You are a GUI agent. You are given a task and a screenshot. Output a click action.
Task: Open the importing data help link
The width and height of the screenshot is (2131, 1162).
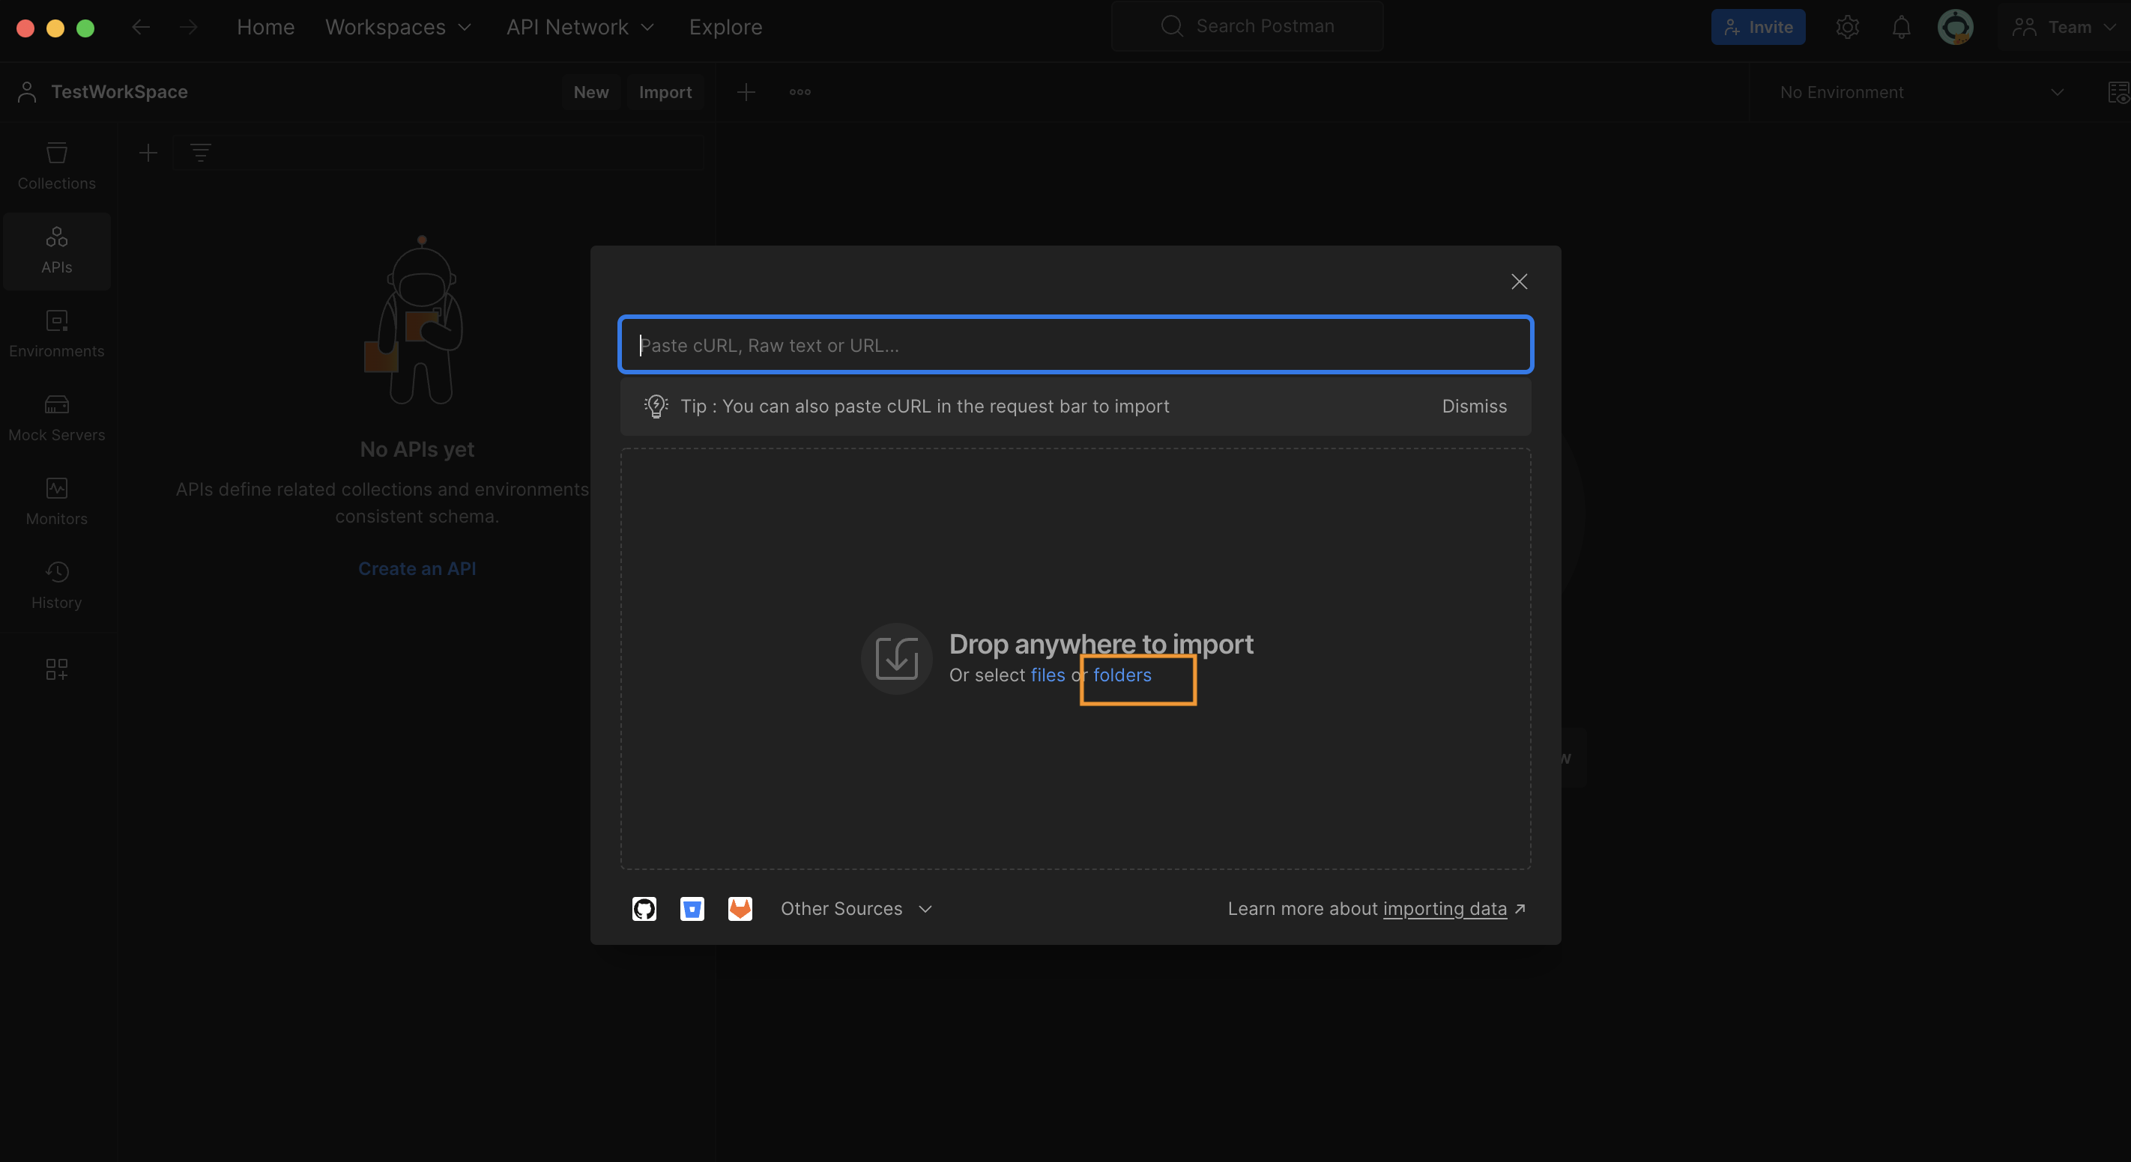coord(1445,908)
